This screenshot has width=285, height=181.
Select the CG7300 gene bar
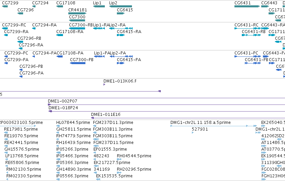tap(77, 20)
